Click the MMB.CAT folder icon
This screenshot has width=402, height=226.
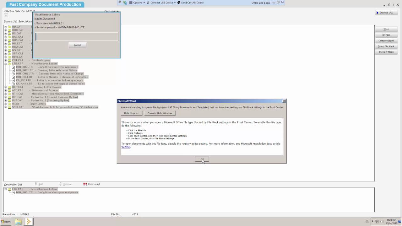coord(9,57)
